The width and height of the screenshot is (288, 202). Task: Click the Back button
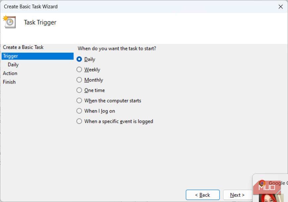pyautogui.click(x=203, y=195)
